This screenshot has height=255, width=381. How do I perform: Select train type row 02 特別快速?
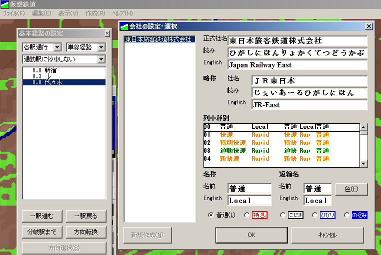click(x=281, y=143)
